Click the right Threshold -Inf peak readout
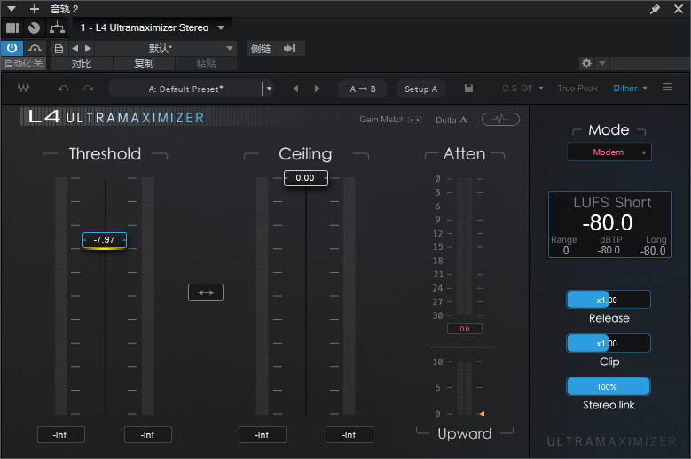 (x=148, y=435)
